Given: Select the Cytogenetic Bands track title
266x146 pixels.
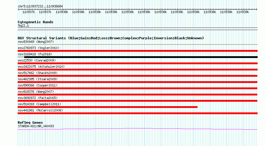Looking at the screenshot, I should point(36,22).
